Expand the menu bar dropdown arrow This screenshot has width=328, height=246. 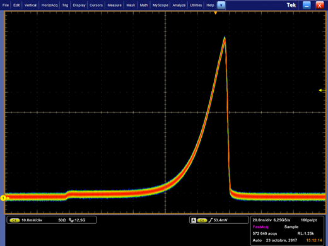coord(221,5)
